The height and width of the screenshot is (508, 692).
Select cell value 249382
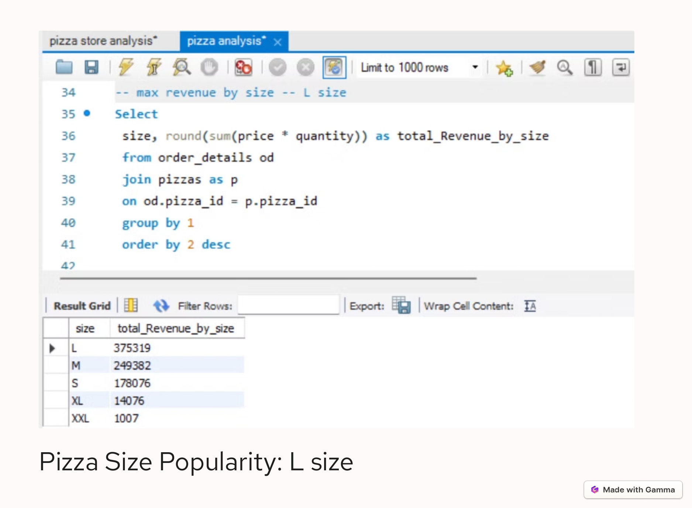coord(132,366)
